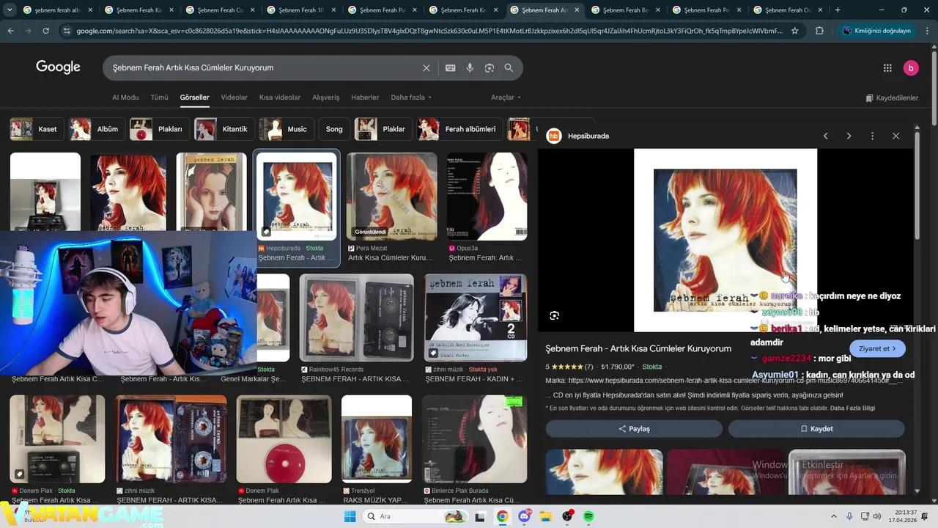Open the Chrome tab search dropdown

click(x=10, y=10)
